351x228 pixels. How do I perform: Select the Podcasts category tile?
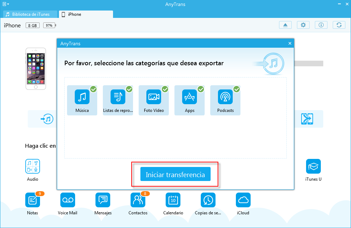pos(225,100)
